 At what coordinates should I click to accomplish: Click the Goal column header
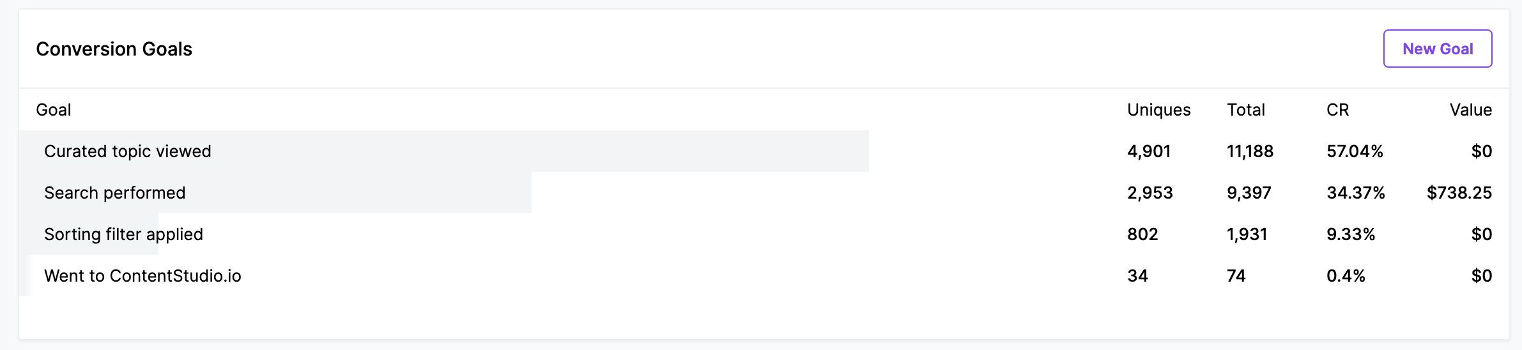coord(54,110)
